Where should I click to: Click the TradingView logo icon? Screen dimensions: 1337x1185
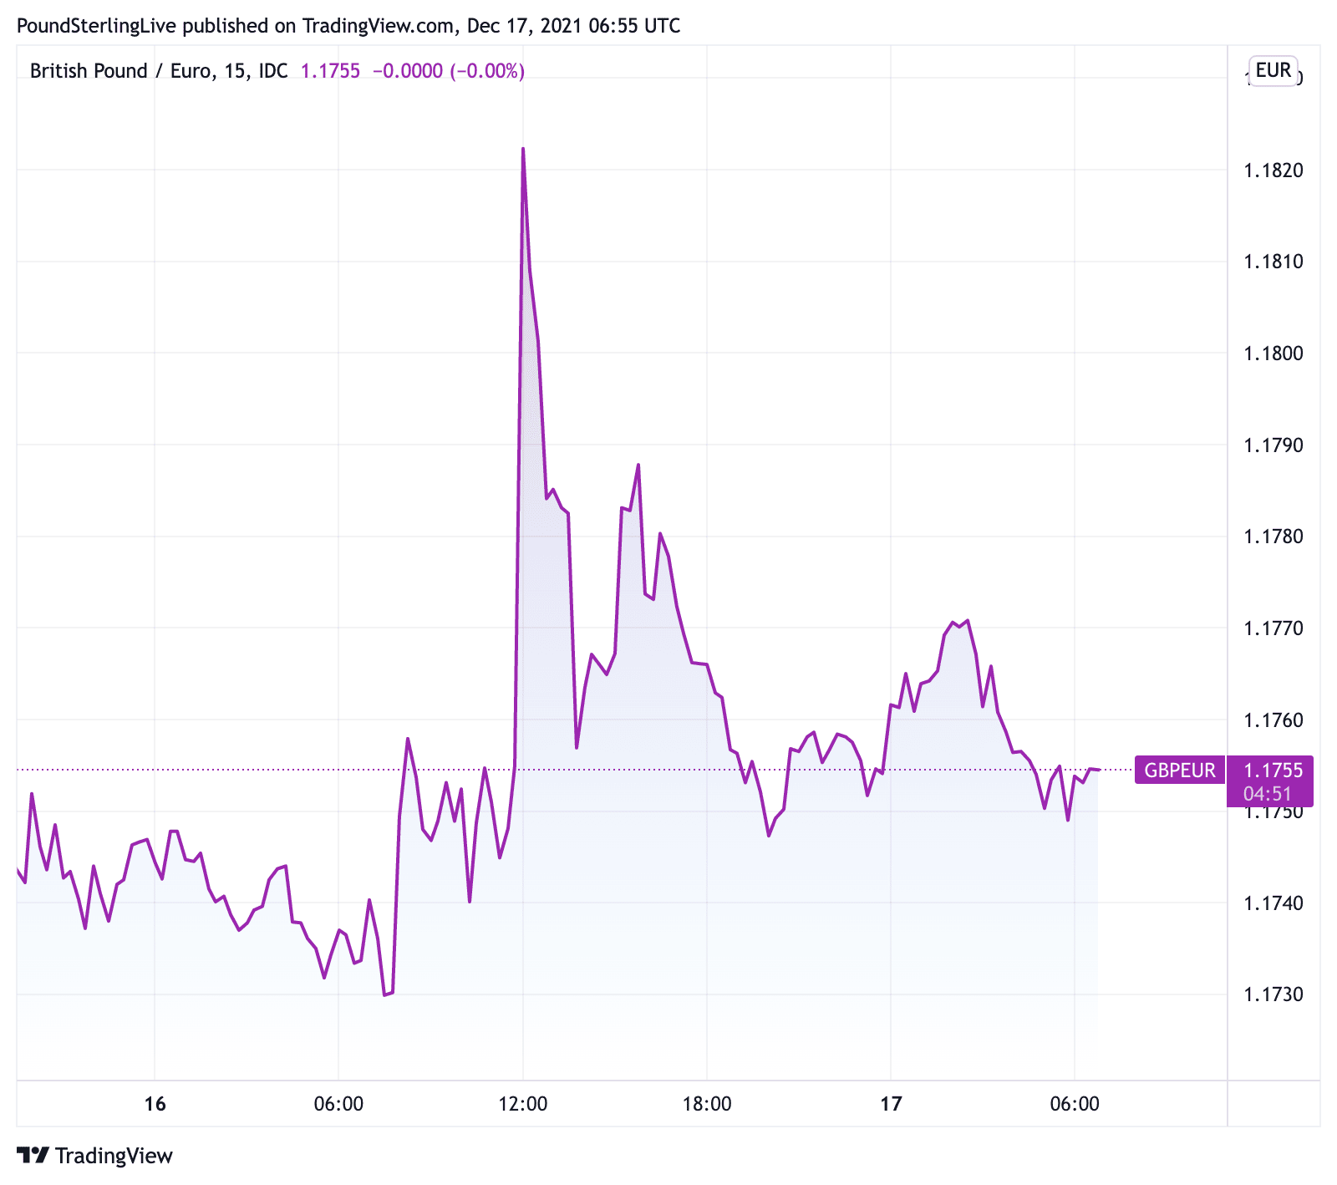[x=33, y=1155]
